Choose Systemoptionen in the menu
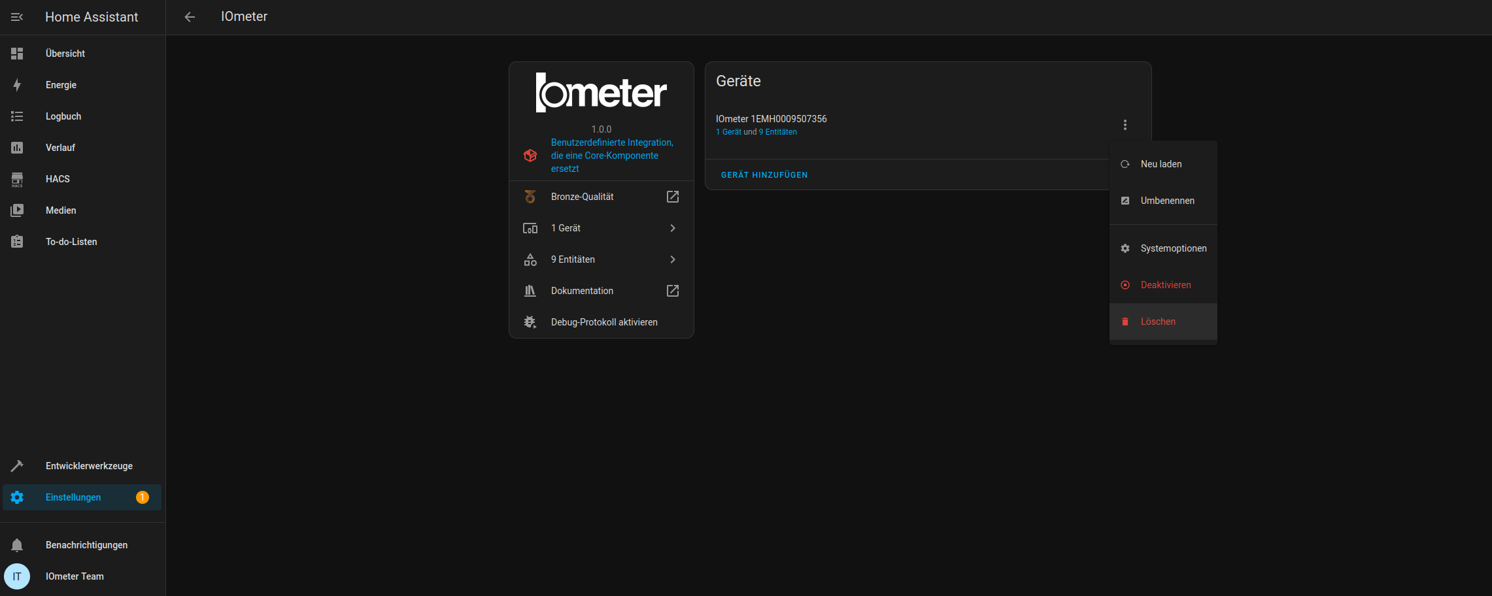 [x=1163, y=248]
